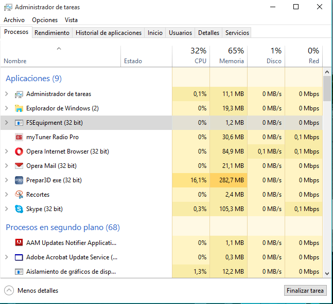Click the Opera Mail envelope icon

point(19,166)
